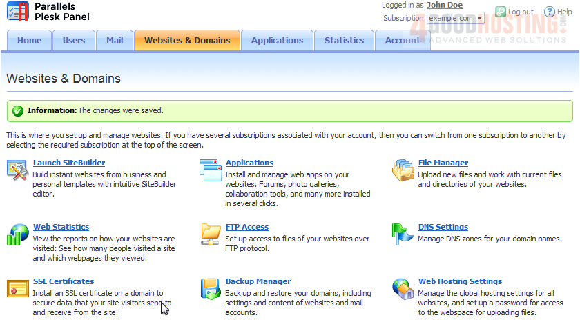The image size is (580, 331).
Task: Open the Account tab
Action: coord(403,41)
